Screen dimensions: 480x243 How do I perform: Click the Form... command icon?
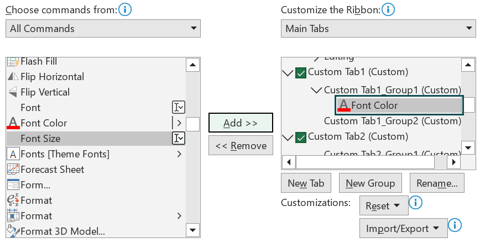[13, 185]
